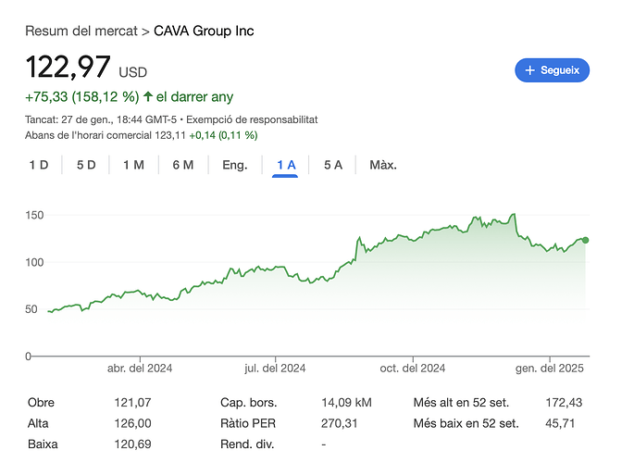Click the green up arrow beside yearly change
Screen dimensions: 634x463
(148, 96)
